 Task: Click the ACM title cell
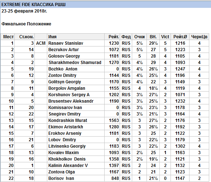pos(41,43)
